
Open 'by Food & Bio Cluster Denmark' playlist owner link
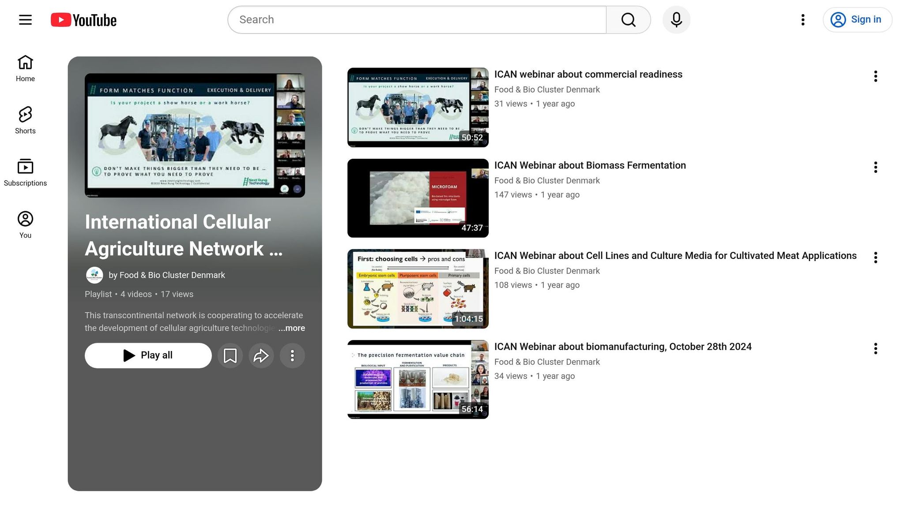point(167,275)
